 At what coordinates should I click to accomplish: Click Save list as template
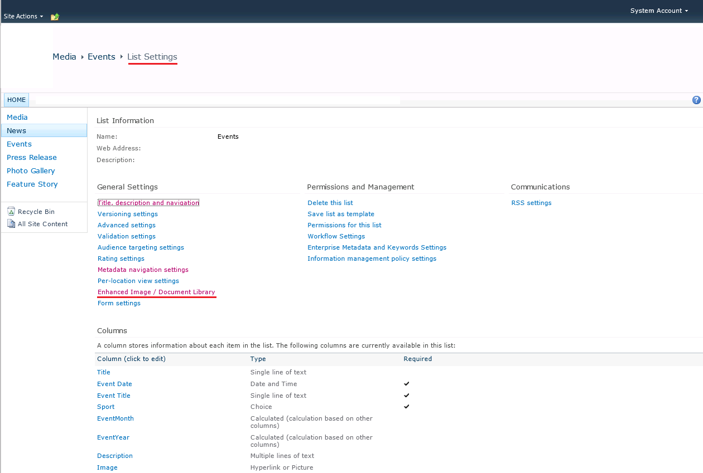(341, 214)
